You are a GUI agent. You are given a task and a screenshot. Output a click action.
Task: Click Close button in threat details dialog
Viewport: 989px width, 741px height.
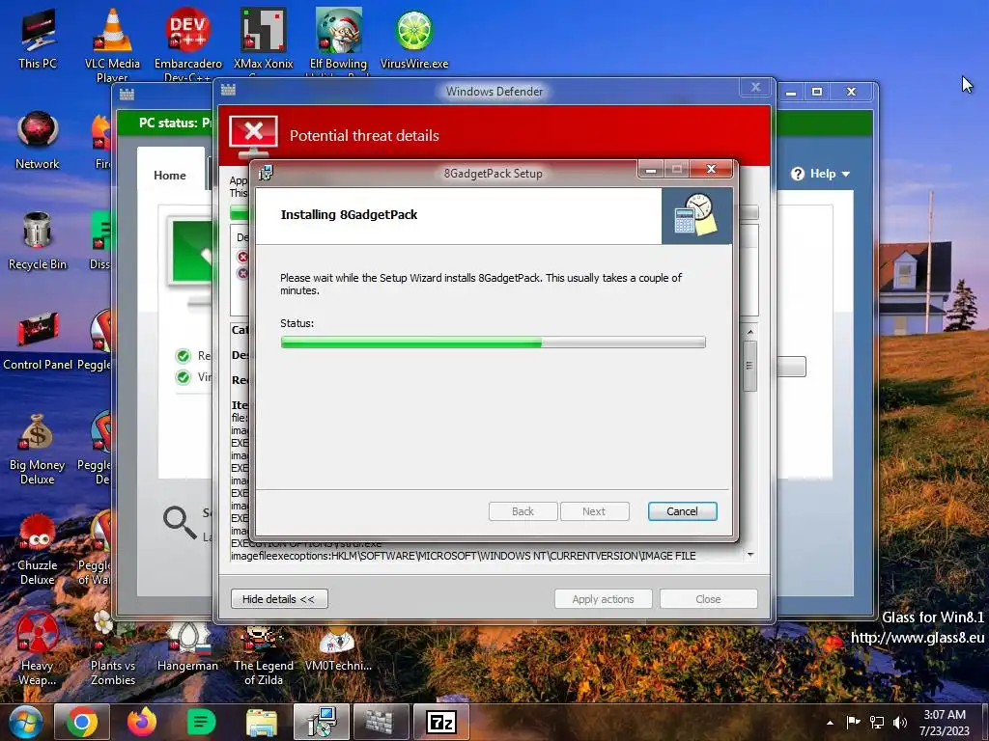point(708,598)
